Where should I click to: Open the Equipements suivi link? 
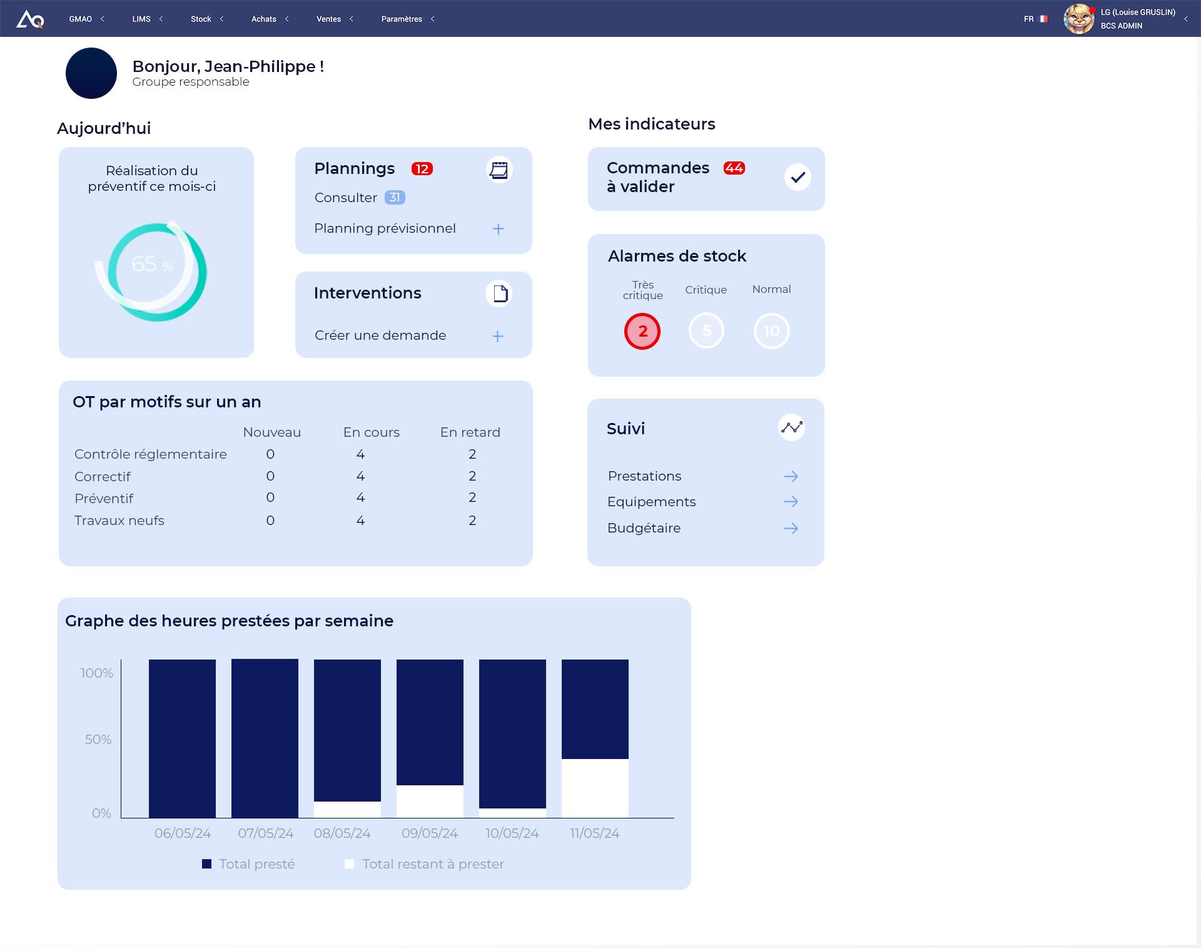(651, 502)
